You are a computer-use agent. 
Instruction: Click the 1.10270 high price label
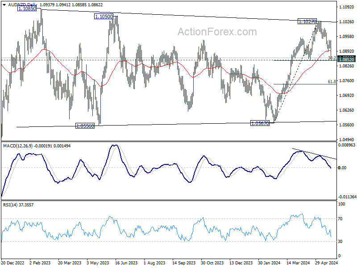[x=307, y=21]
